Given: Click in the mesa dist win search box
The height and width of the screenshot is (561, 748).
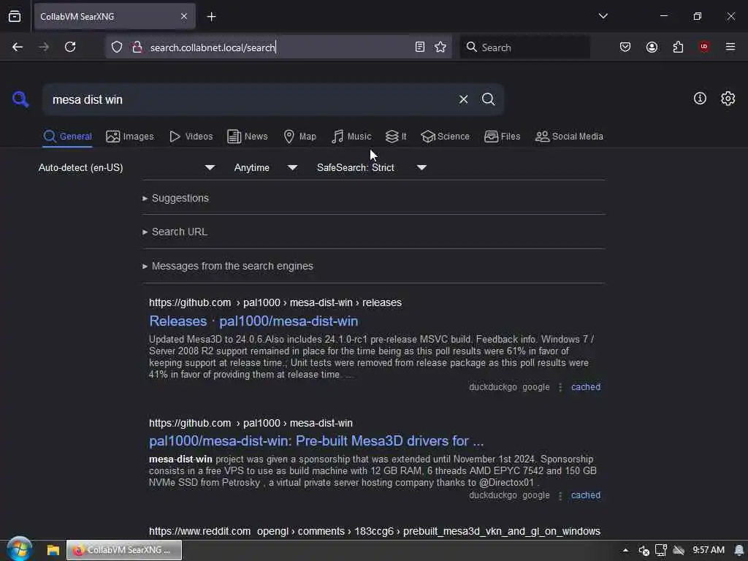Looking at the screenshot, I should coord(248,99).
